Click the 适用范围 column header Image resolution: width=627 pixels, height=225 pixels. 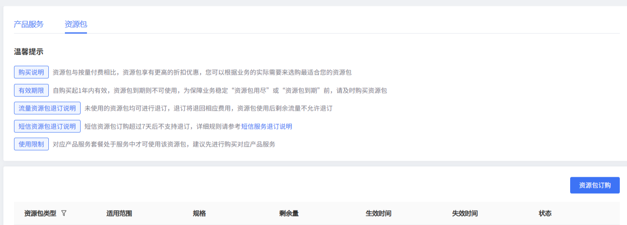119,213
